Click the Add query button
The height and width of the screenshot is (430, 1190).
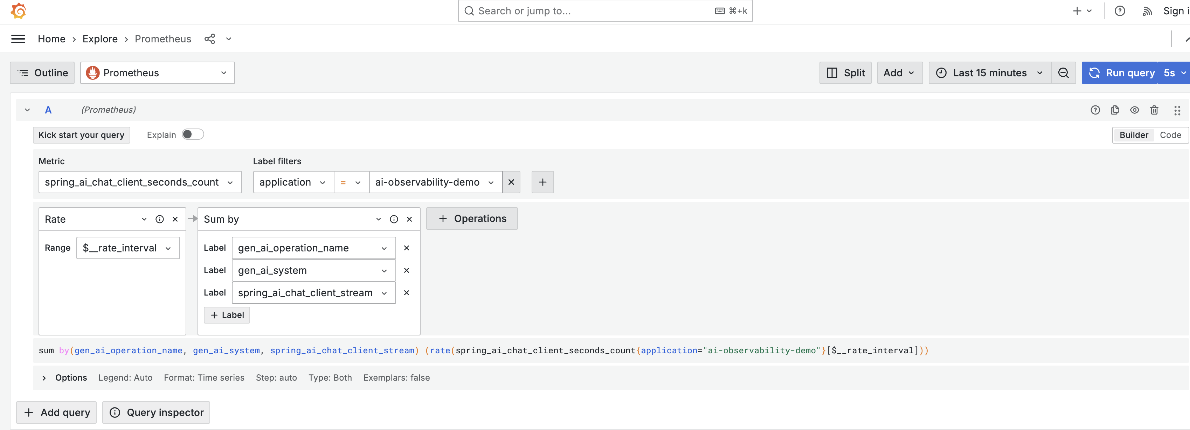(56, 412)
